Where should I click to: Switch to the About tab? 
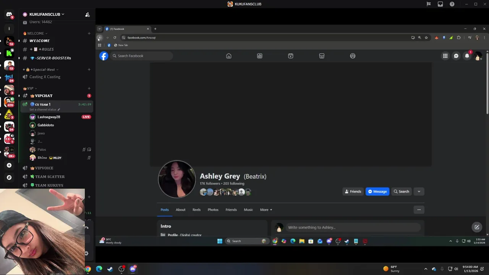(180, 210)
